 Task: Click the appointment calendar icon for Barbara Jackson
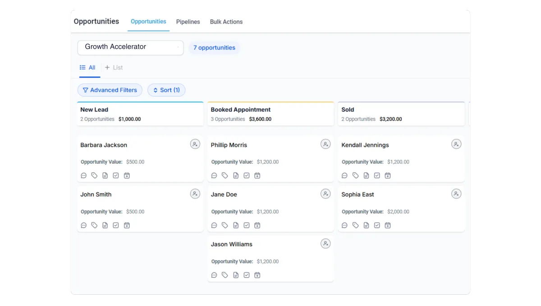tap(127, 176)
